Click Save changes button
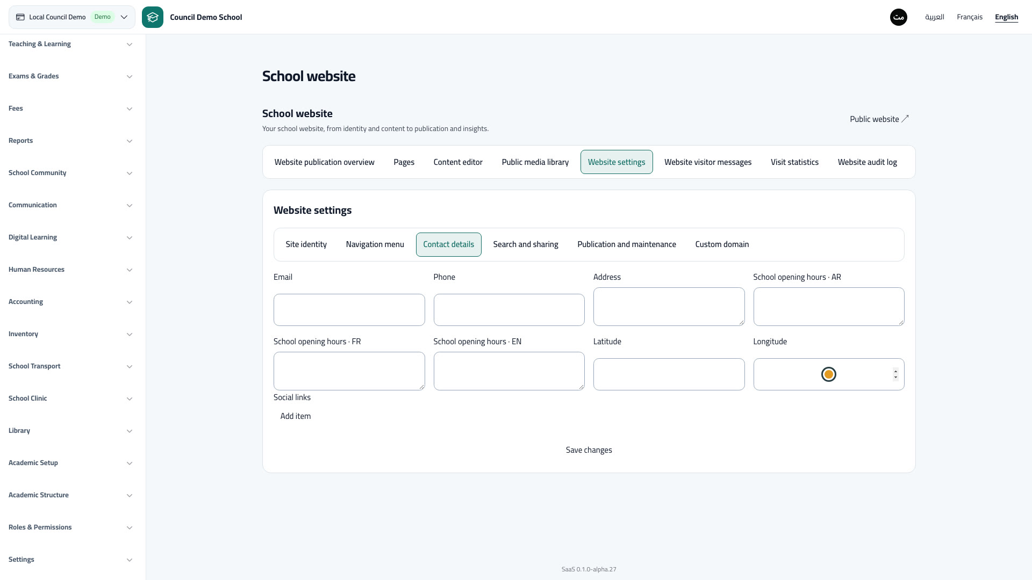Screen dimensions: 1032x580 tap(589, 450)
